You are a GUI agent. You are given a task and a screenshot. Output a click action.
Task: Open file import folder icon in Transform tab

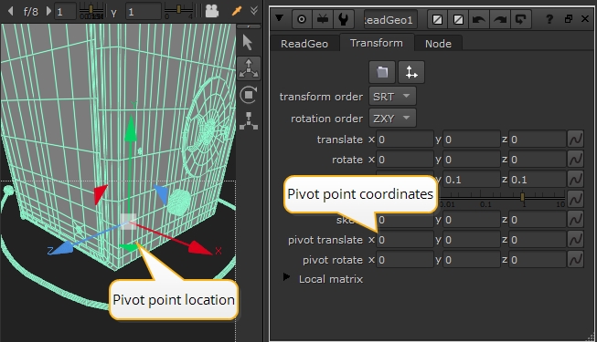[382, 72]
